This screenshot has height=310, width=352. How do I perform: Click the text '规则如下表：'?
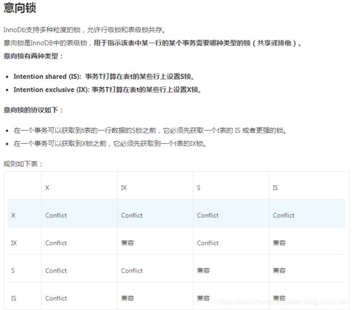(23, 164)
